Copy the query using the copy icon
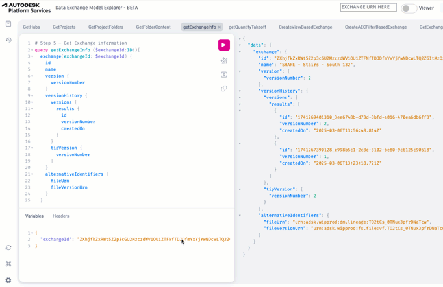This screenshot has height=287, width=443. click(x=223, y=89)
